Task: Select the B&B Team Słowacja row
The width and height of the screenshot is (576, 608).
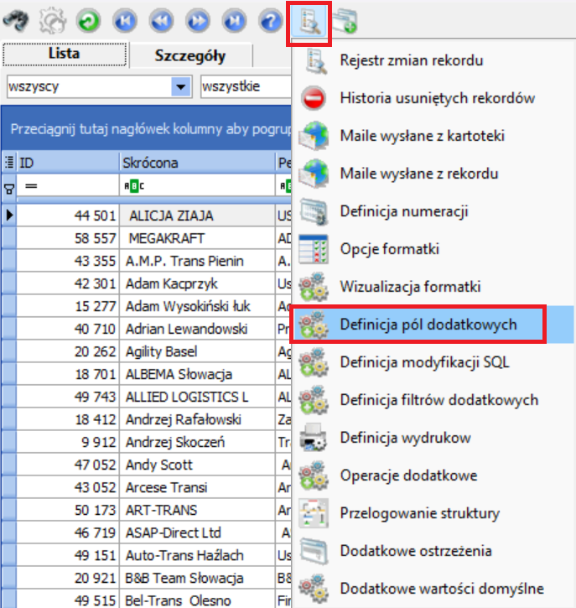Action: click(147, 578)
